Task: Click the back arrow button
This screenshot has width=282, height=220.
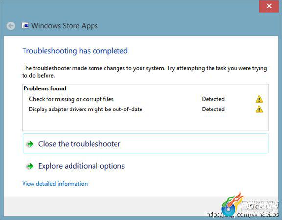Action: coord(11,26)
